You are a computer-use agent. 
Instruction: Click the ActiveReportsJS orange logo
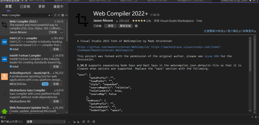[5, 77]
